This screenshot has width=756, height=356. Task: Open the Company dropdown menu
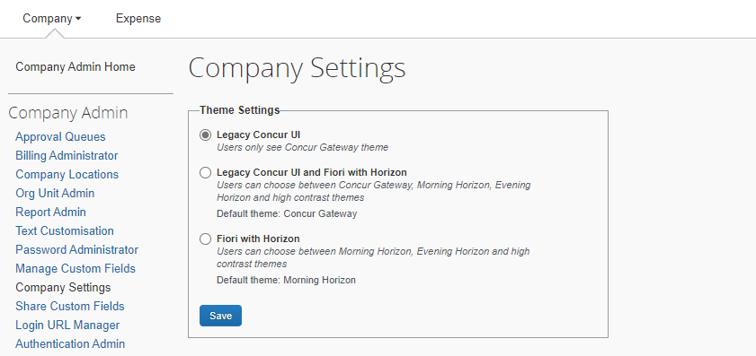point(52,19)
